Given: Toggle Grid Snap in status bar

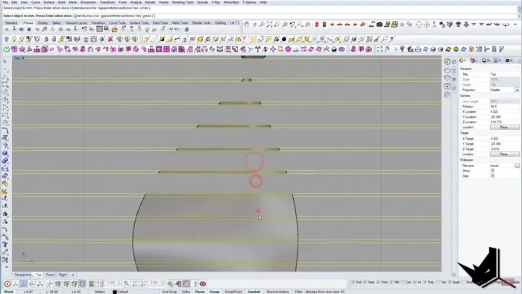Looking at the screenshot, I should click(x=169, y=292).
